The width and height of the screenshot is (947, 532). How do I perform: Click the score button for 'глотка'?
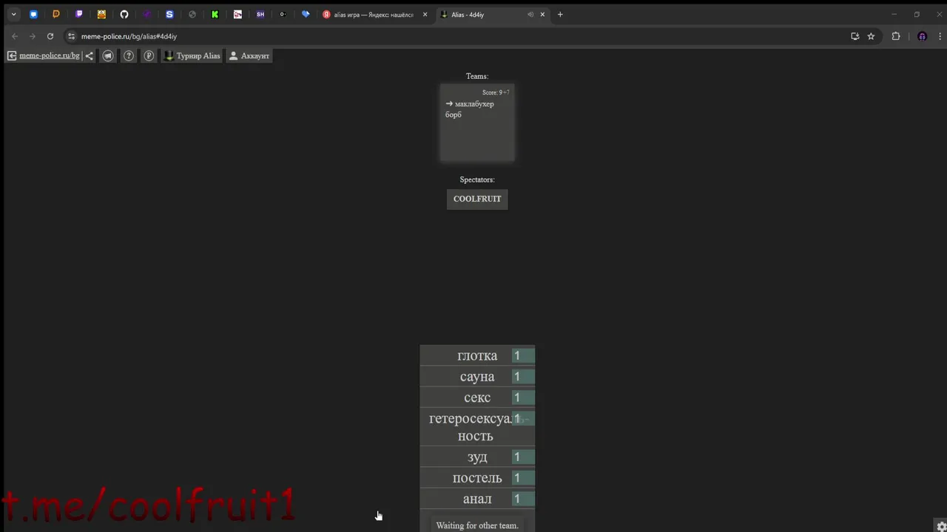[523, 356]
